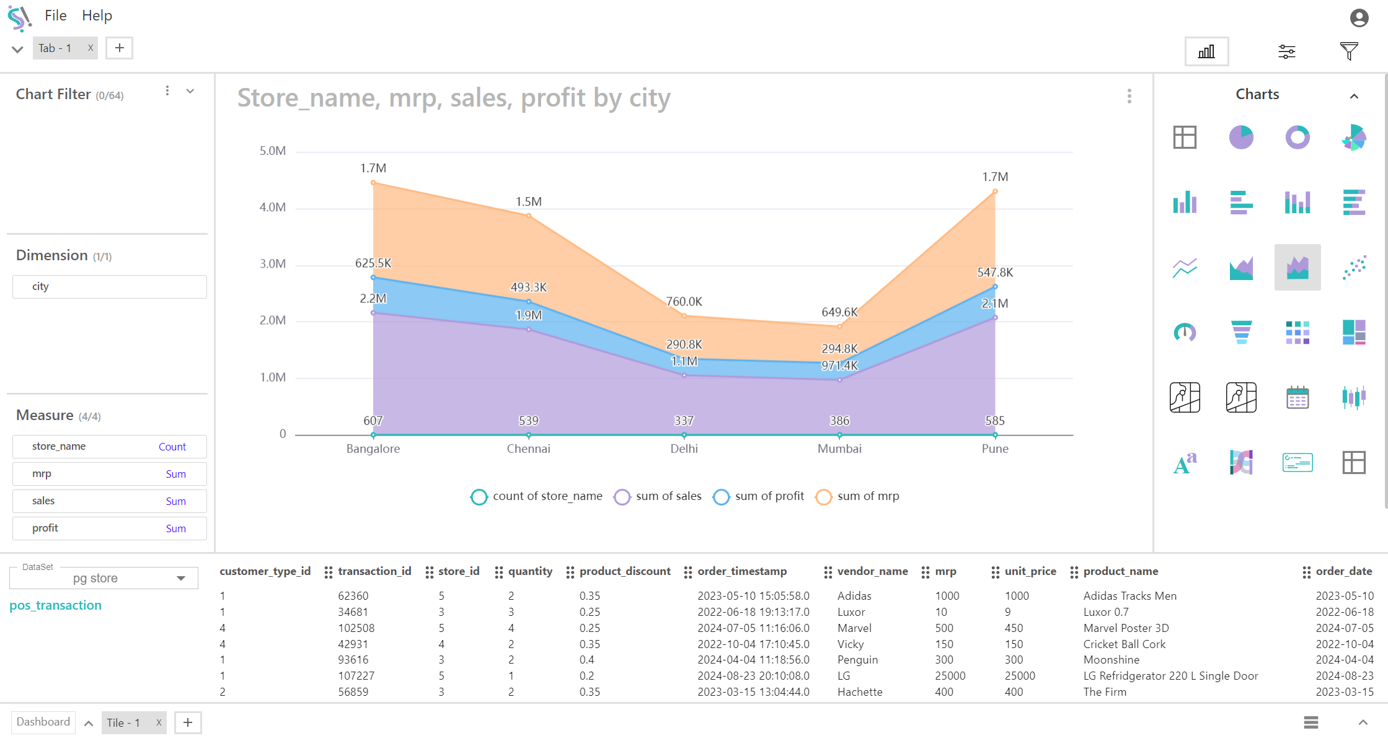
Task: Select the donut chart icon
Action: (1297, 137)
